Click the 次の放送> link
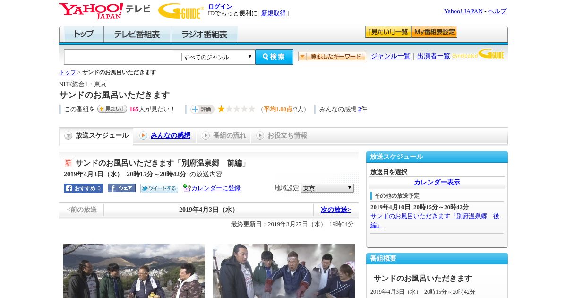 pyautogui.click(x=336, y=210)
